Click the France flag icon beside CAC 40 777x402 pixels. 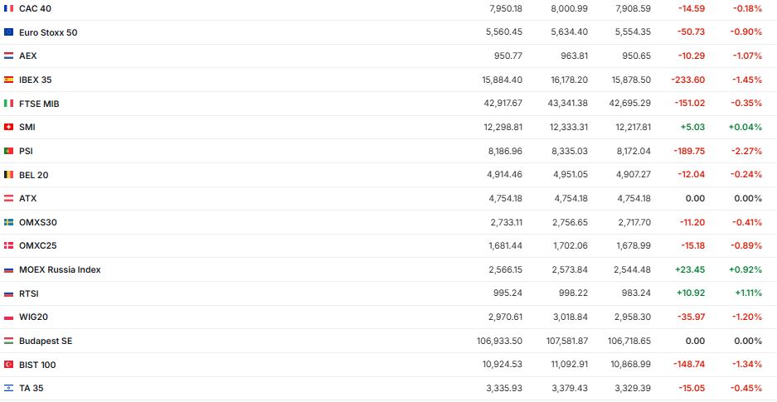click(x=9, y=8)
